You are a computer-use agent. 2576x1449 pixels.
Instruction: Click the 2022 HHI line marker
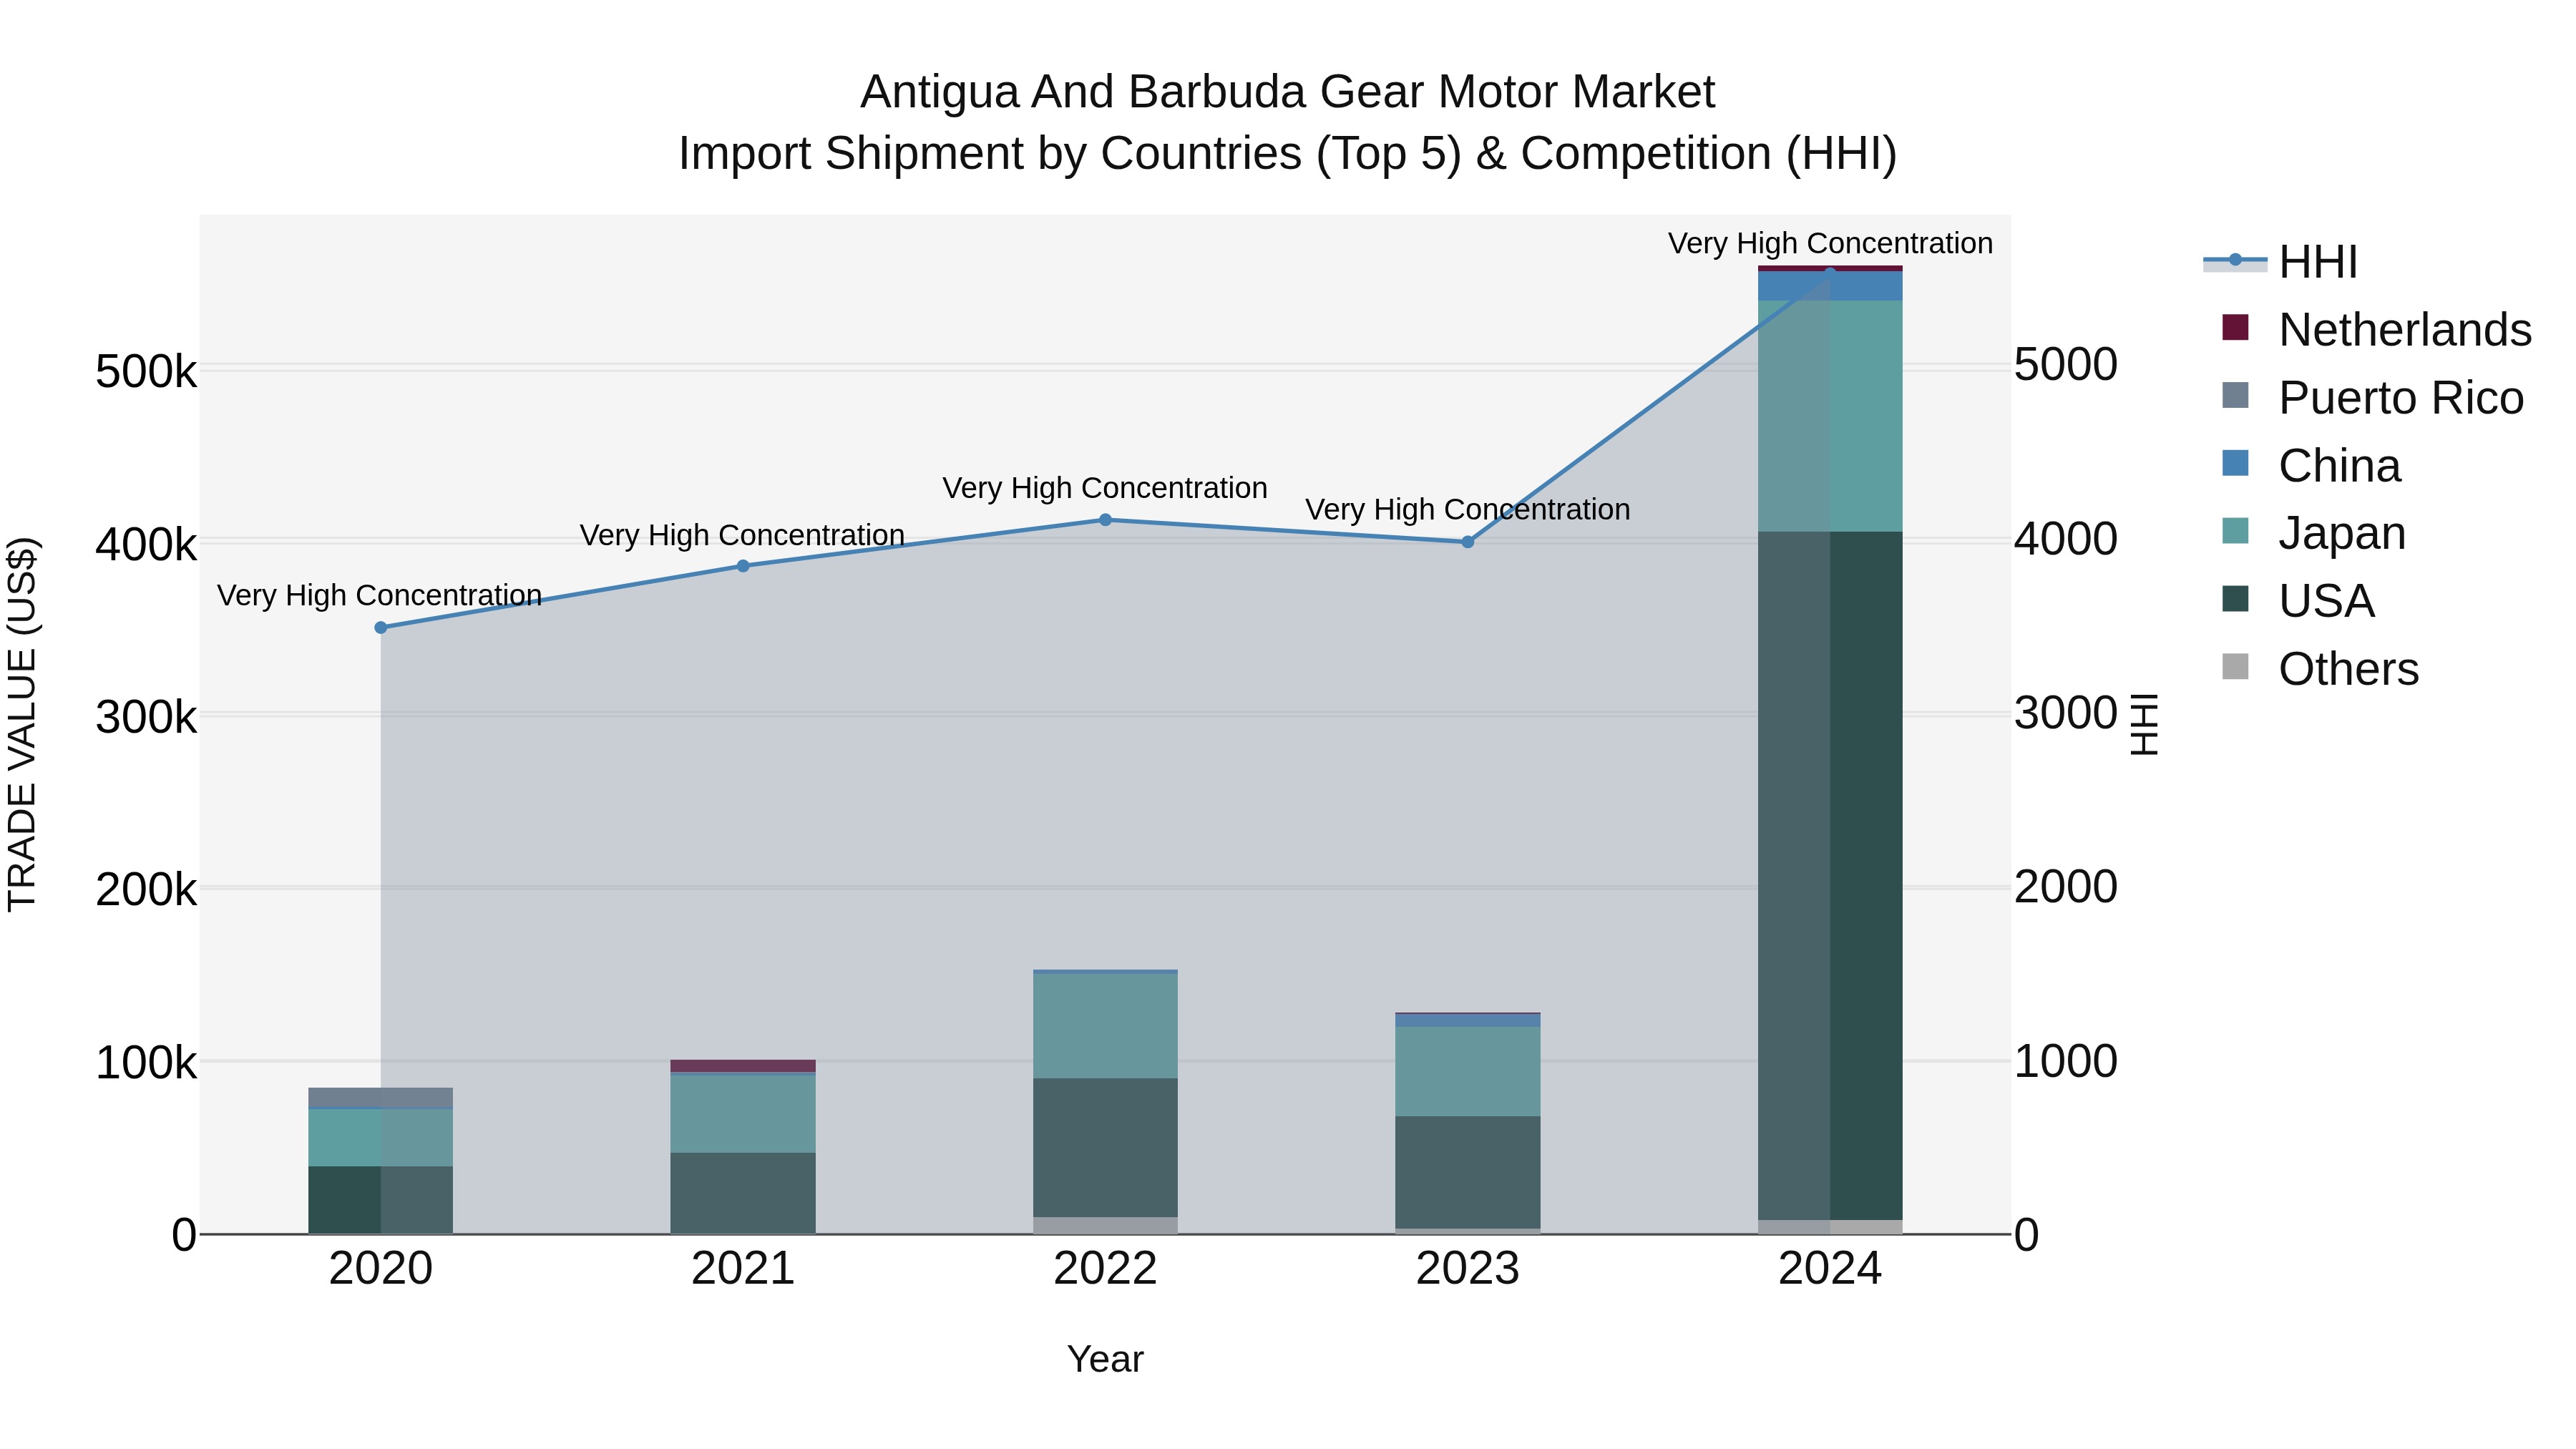click(1106, 520)
